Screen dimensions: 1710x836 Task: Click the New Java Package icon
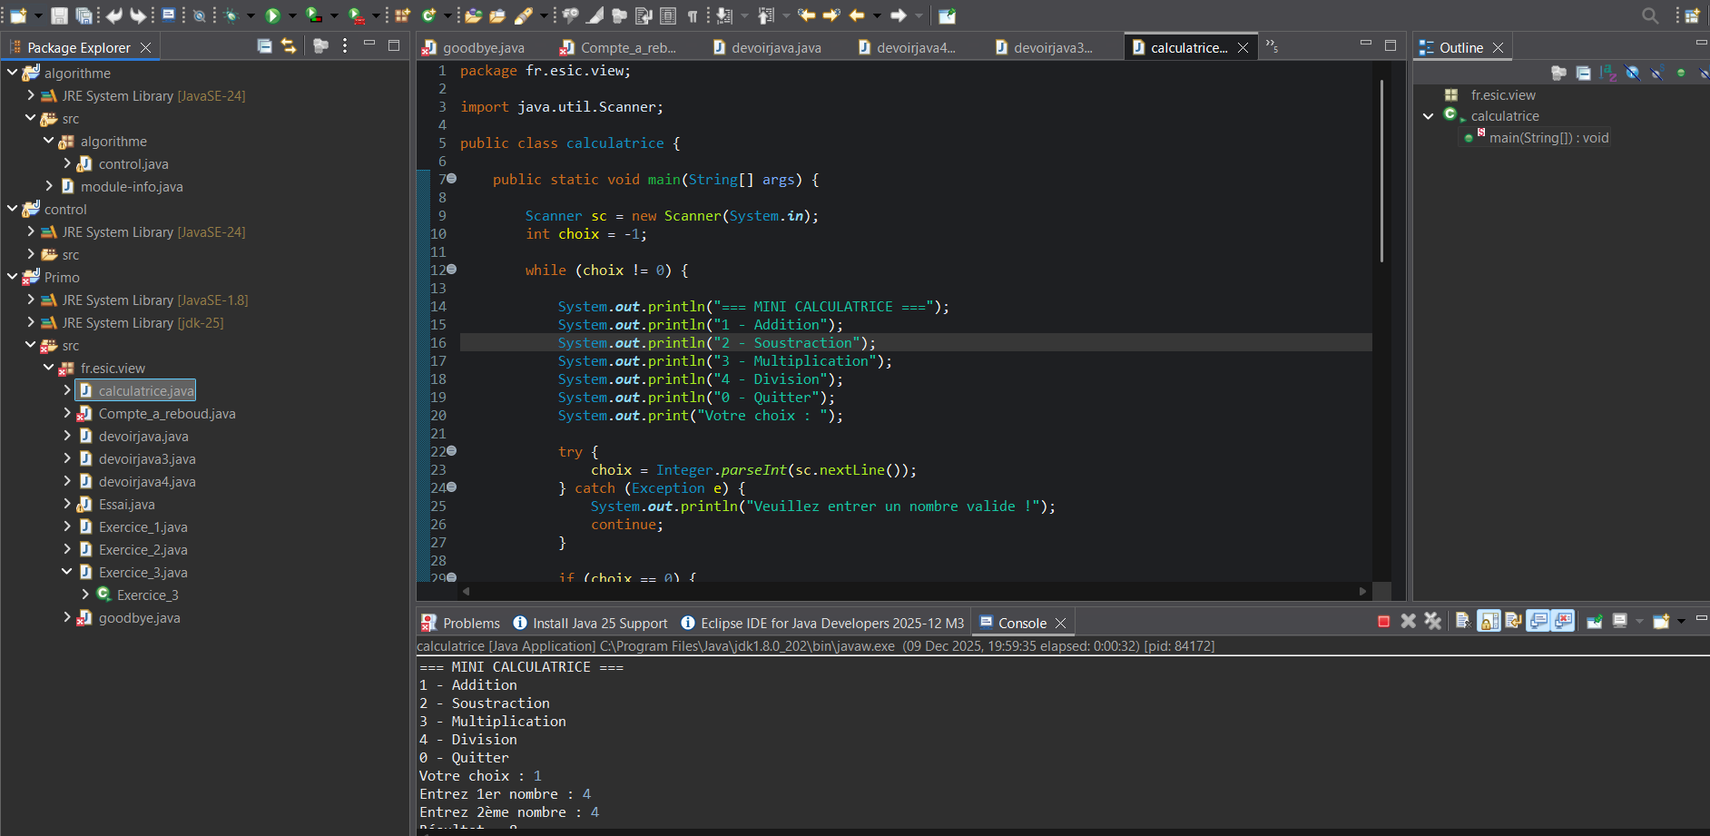click(403, 15)
